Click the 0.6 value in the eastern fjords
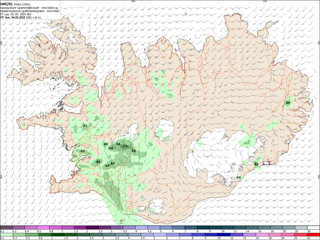Image resolution: width=320 pixels, height=240 pixels. click(288, 103)
